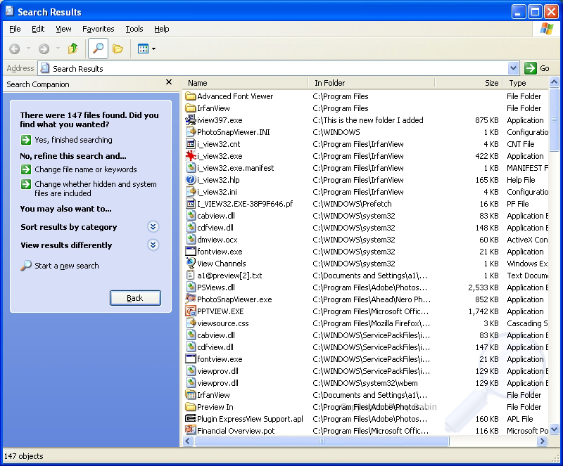
Task: Choose Change file name or keywords
Action: click(x=85, y=169)
